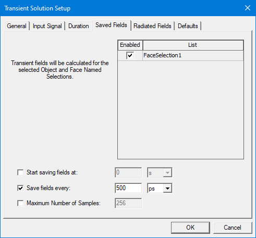Screen dimensions: 256x238
Task: Click the Cancel button
Action: (233, 228)
